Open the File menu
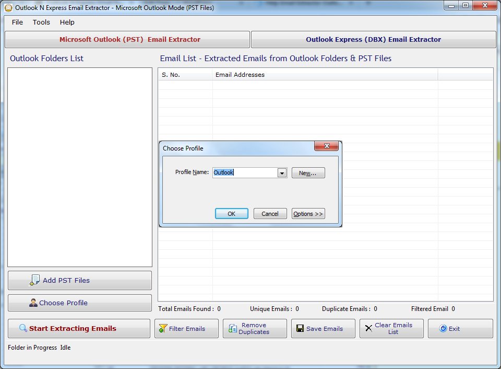This screenshot has height=369, width=501. click(x=17, y=22)
